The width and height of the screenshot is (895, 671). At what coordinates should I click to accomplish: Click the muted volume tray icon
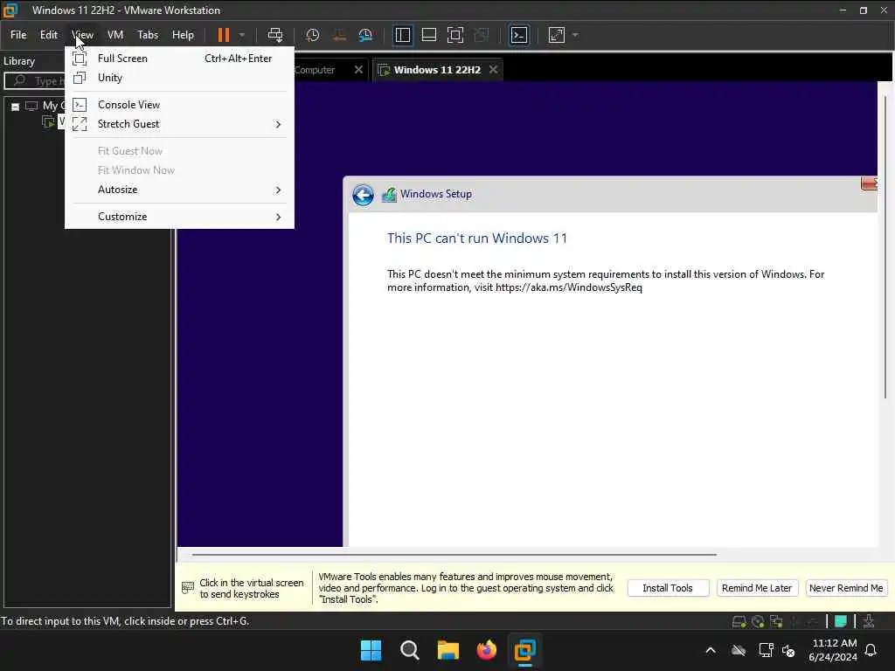point(789,650)
